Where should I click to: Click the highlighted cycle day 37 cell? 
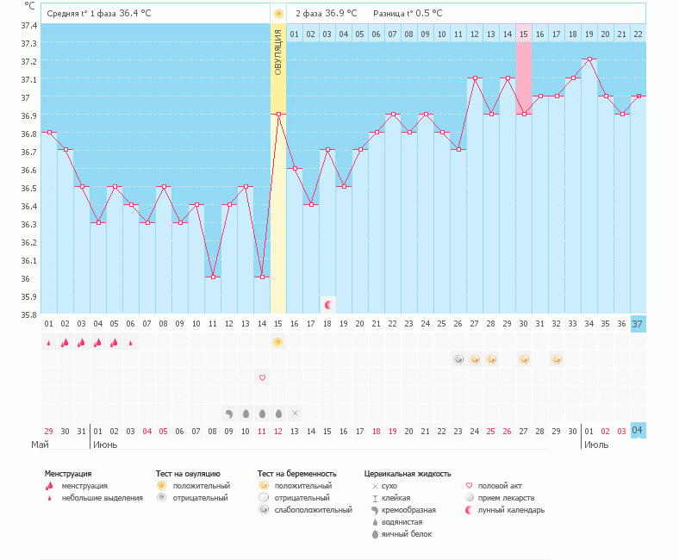coord(638,324)
